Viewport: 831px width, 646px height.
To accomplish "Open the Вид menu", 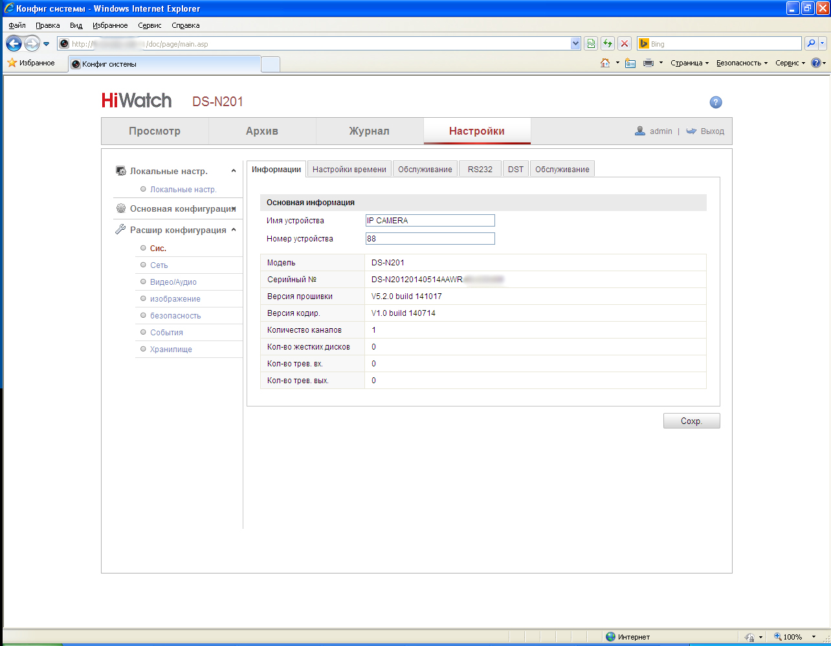I will [76, 25].
